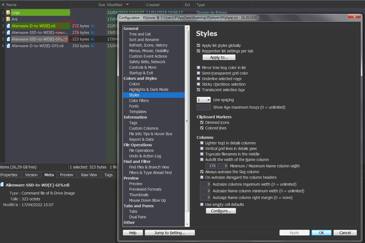Open Help in the Configuration dialog
The image size is (365, 243).
tap(133, 233)
